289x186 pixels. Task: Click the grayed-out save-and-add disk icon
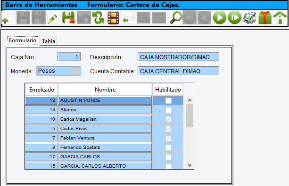pyautogui.click(x=39, y=18)
